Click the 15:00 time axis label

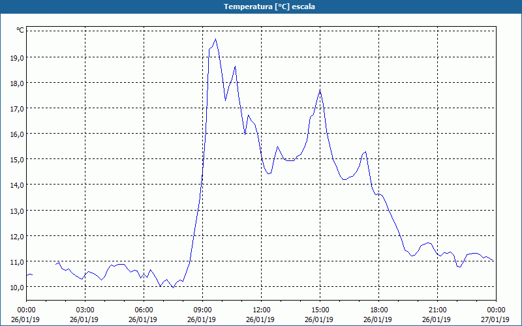coord(320,310)
